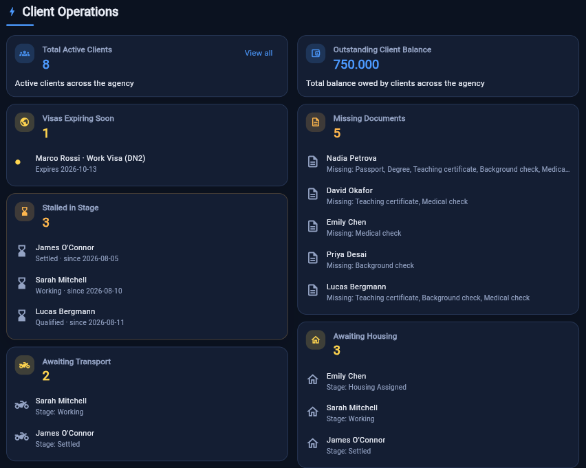Click the Visas Expiring Soon count 1
586x468 pixels.
click(x=45, y=133)
